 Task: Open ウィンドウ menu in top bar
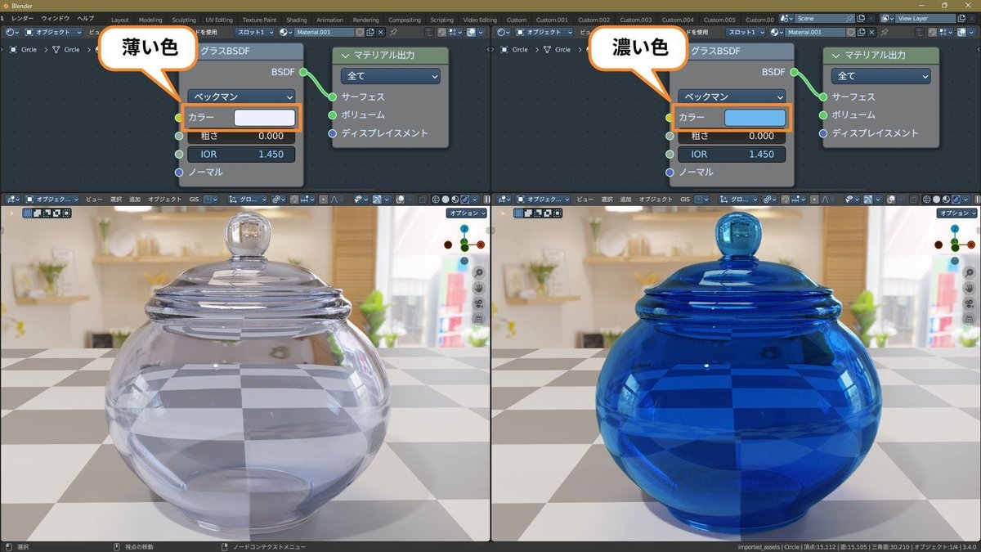click(x=56, y=18)
